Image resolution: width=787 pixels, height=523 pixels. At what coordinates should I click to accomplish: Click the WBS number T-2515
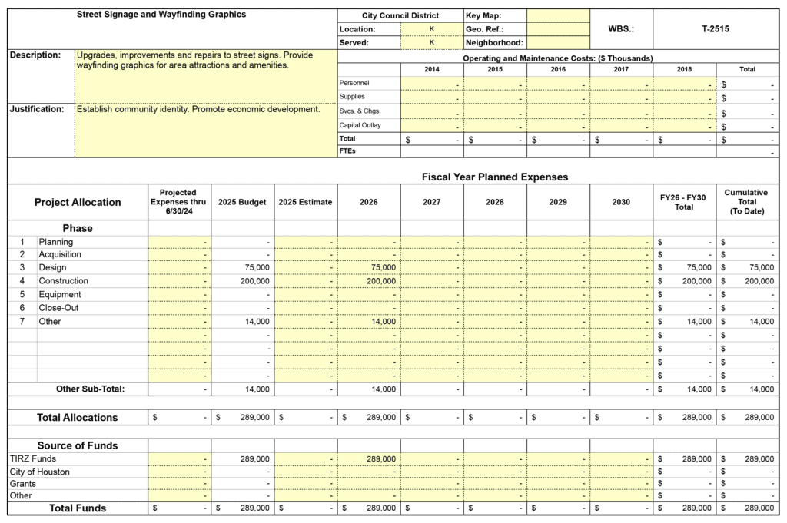[x=715, y=29]
